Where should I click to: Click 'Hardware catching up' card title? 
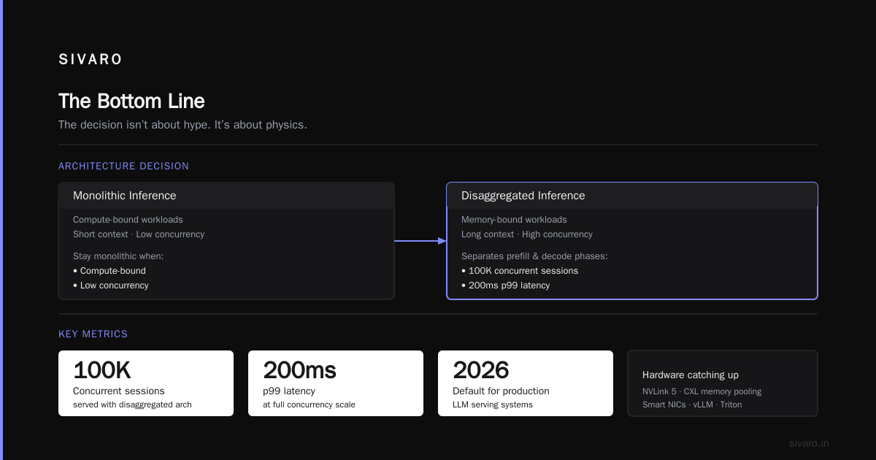click(691, 375)
